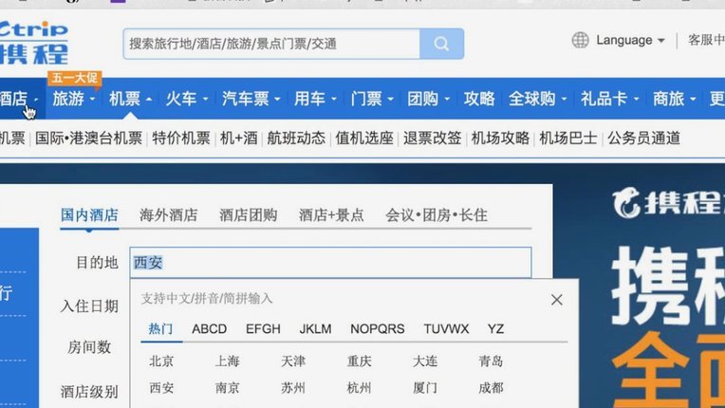Click the 目的地 destination input field

click(330, 263)
